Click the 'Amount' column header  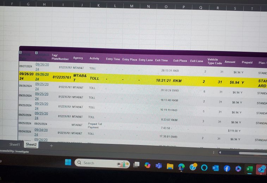click(230, 62)
